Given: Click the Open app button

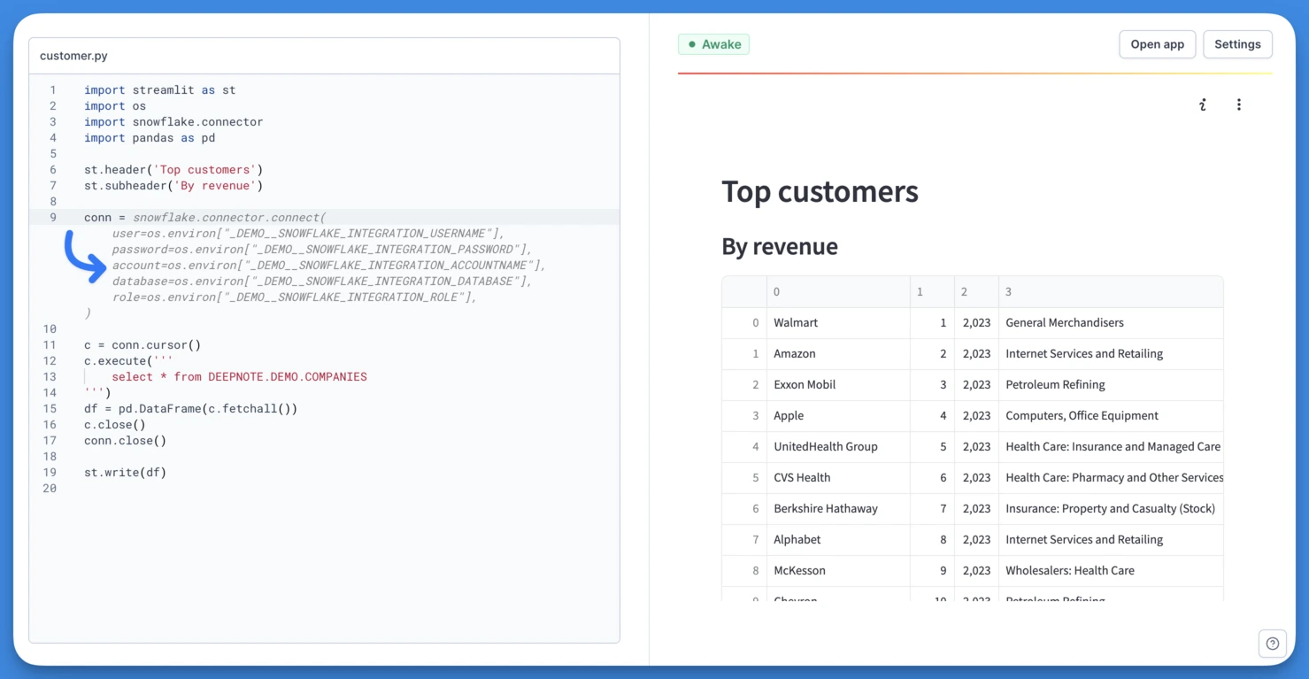Looking at the screenshot, I should (x=1157, y=44).
